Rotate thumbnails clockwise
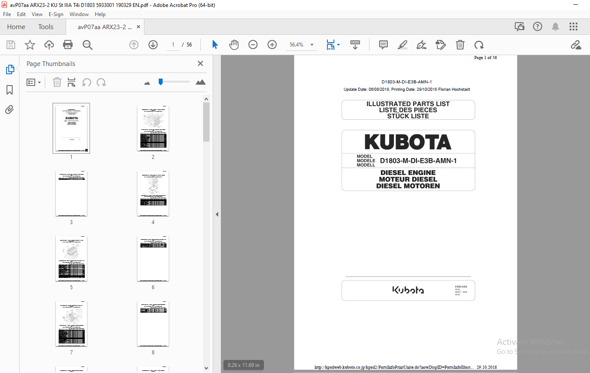 coord(101,82)
